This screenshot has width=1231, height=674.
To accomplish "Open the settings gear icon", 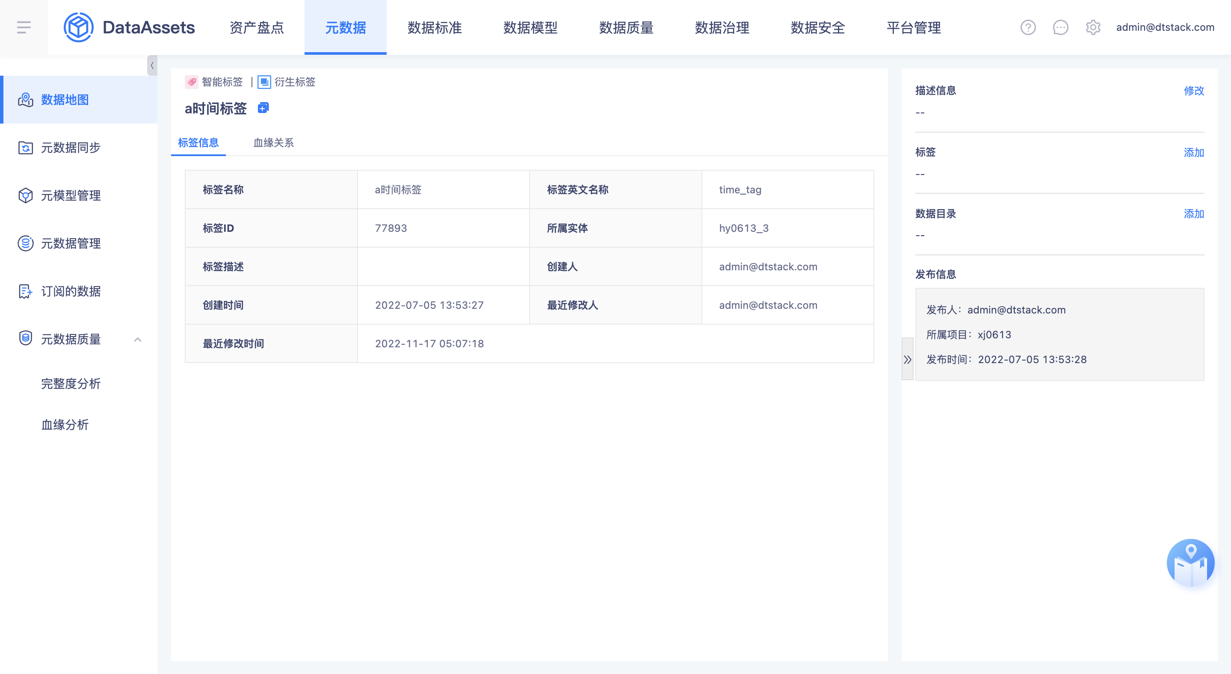I will (1093, 27).
